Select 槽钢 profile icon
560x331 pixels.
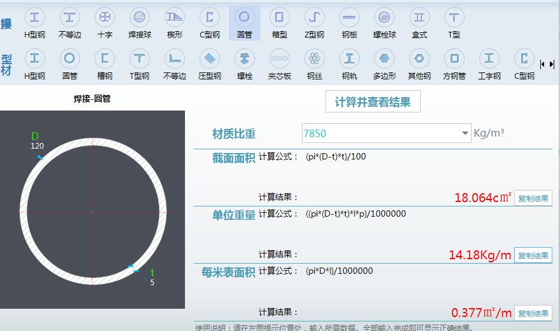[x=105, y=58]
